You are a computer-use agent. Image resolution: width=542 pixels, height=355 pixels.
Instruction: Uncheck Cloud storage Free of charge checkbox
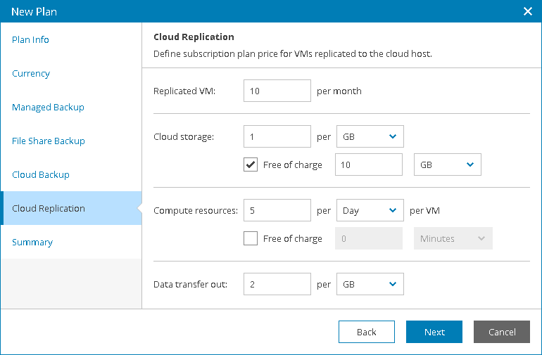click(251, 164)
